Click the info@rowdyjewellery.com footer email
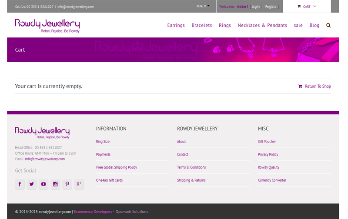This screenshot has height=219, width=348. [x=45, y=159]
